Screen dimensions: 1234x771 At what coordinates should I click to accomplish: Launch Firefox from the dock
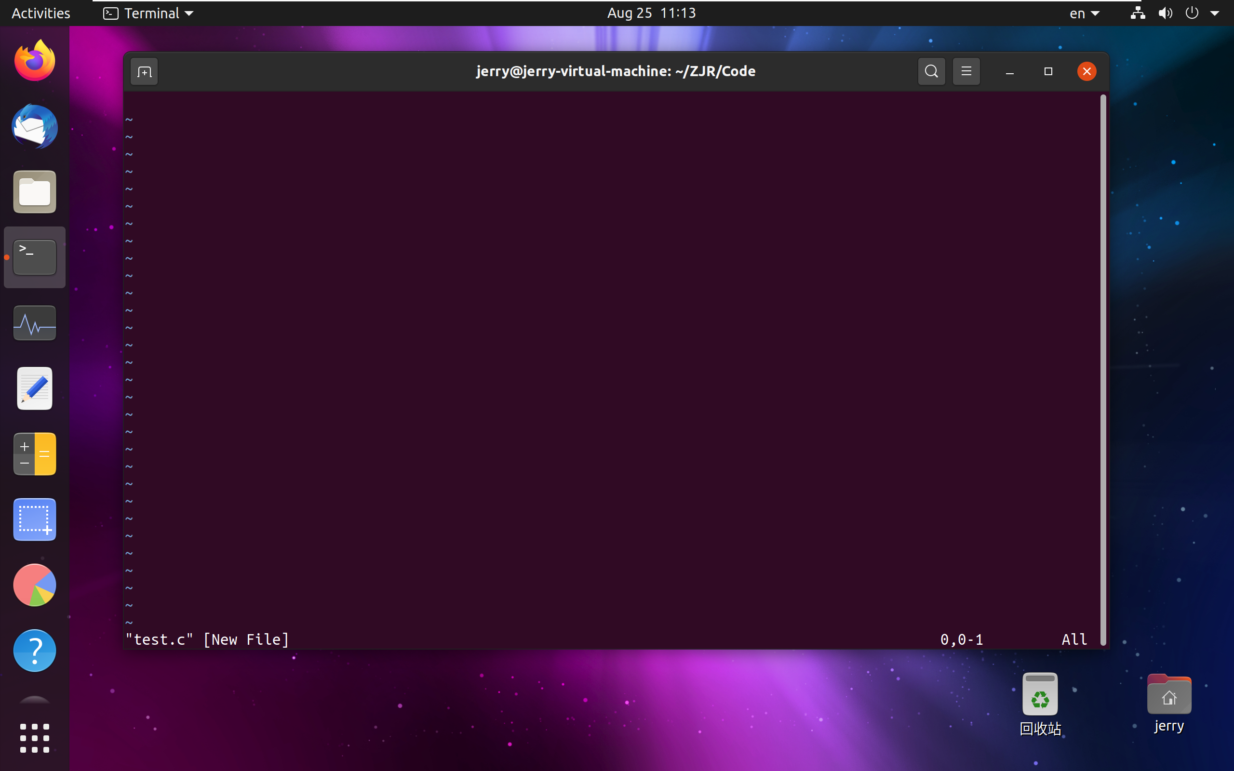[35, 61]
